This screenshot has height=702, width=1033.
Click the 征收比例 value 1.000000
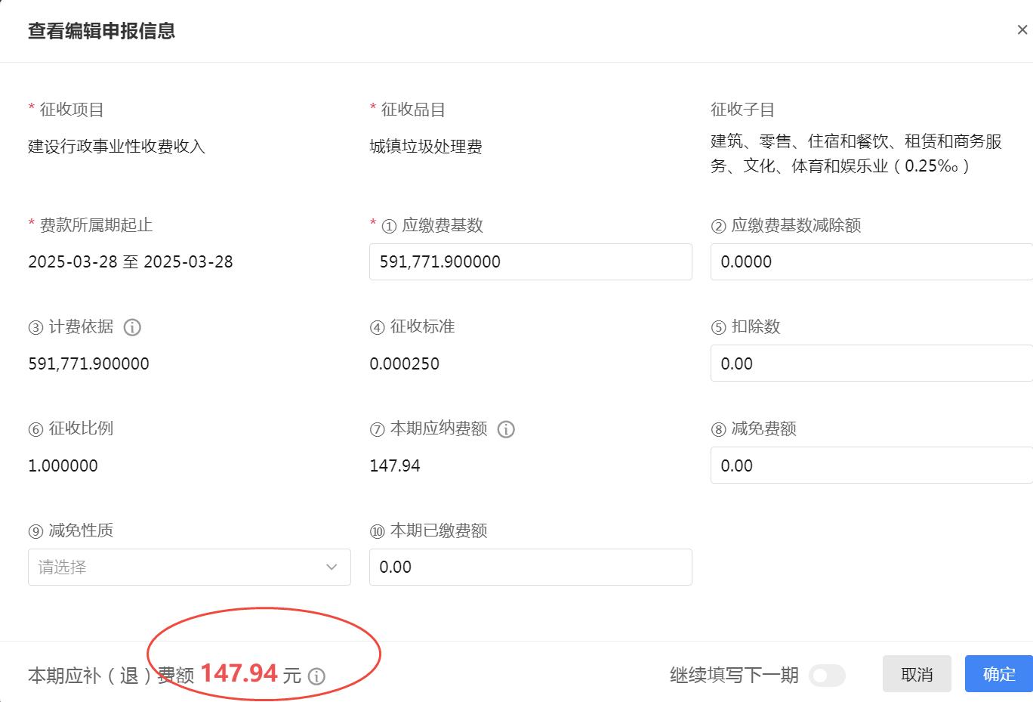(x=63, y=465)
